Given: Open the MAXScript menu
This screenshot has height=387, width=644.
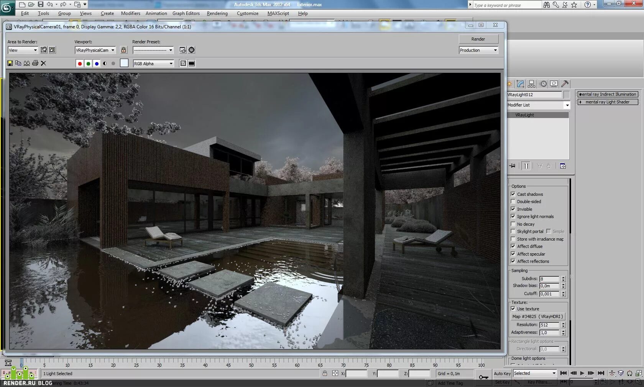Looking at the screenshot, I should tap(278, 13).
